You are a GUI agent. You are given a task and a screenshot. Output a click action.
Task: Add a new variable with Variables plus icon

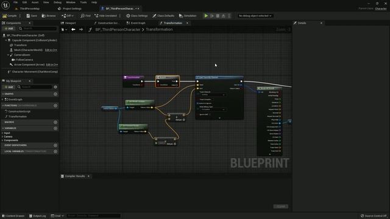(x=55, y=128)
